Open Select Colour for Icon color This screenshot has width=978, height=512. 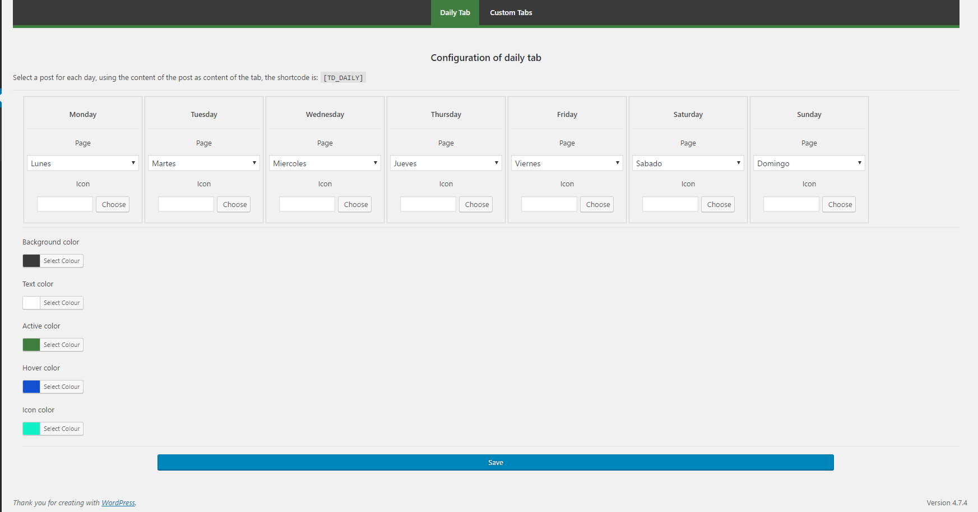pyautogui.click(x=62, y=429)
